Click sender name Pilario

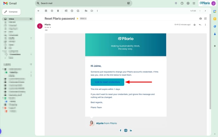click(48, 25)
